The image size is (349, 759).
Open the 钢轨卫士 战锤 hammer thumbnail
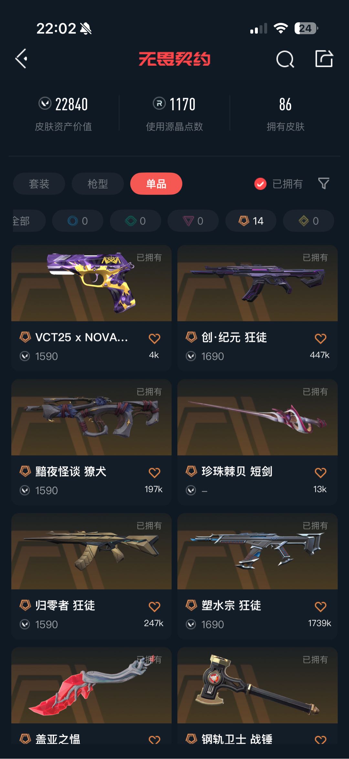tap(258, 685)
